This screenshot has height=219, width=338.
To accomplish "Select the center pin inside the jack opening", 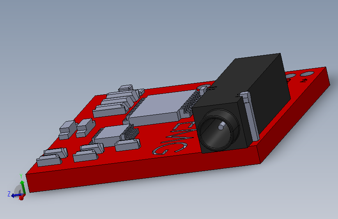I will [221, 127].
